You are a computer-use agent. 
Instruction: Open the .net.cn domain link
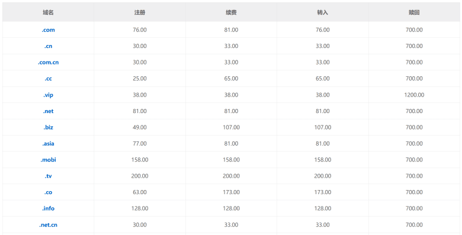(48, 225)
